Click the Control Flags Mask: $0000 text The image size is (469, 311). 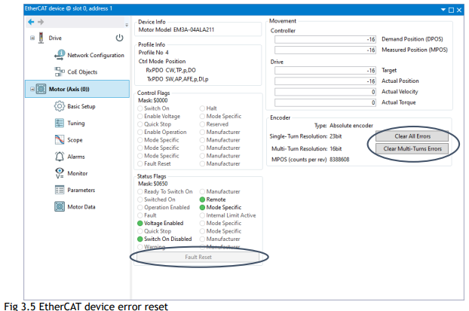[153, 100]
